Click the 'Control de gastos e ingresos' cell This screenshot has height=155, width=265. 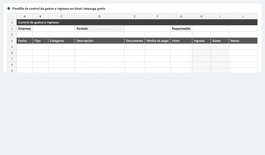137,22
